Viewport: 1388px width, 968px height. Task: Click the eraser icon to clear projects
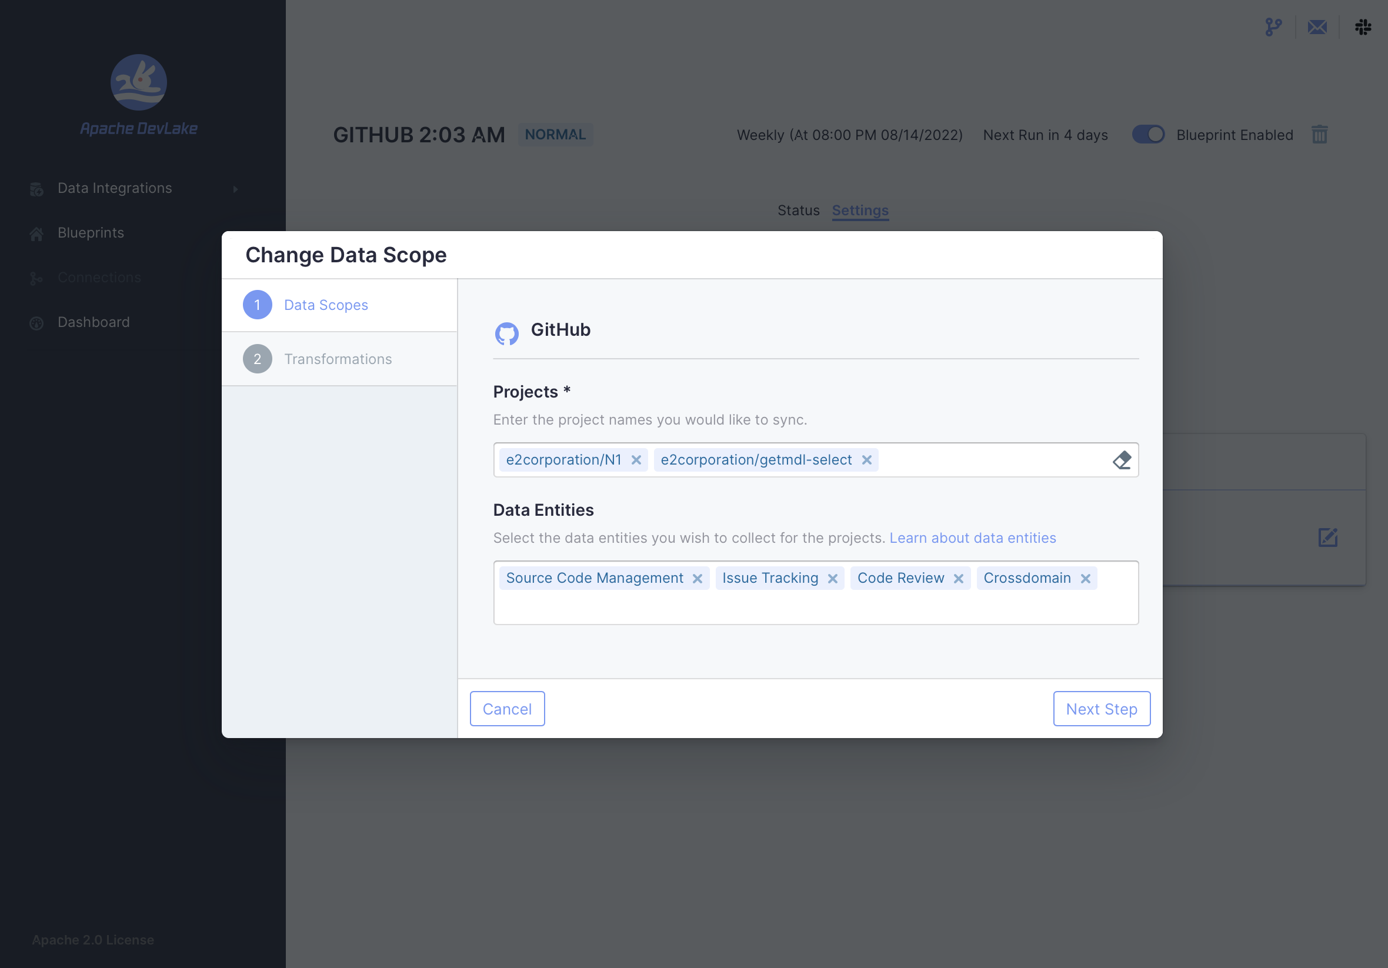1122,460
